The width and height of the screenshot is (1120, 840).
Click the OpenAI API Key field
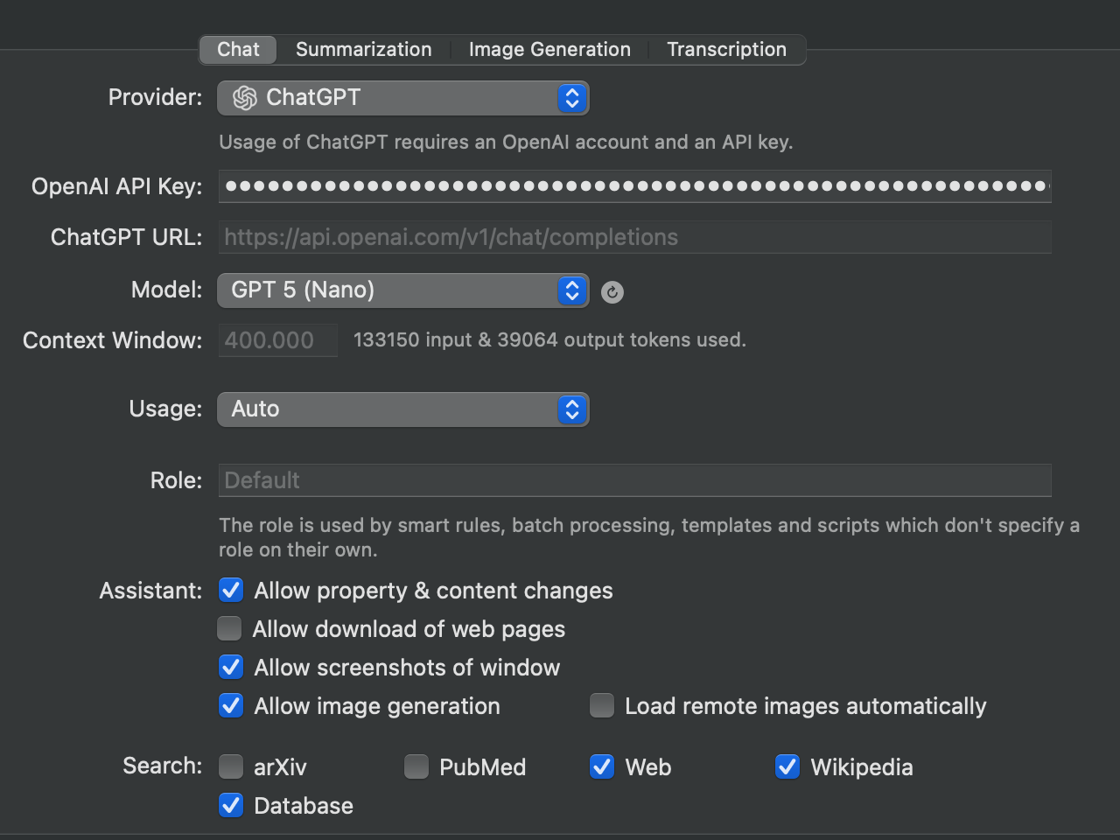tap(634, 186)
